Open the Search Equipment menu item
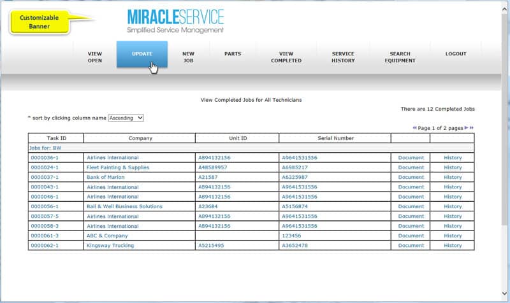 pos(400,57)
